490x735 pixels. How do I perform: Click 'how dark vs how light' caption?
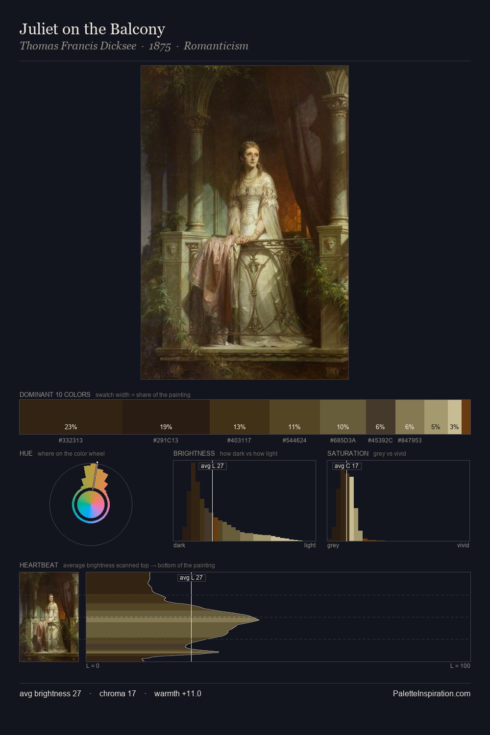pos(249,454)
